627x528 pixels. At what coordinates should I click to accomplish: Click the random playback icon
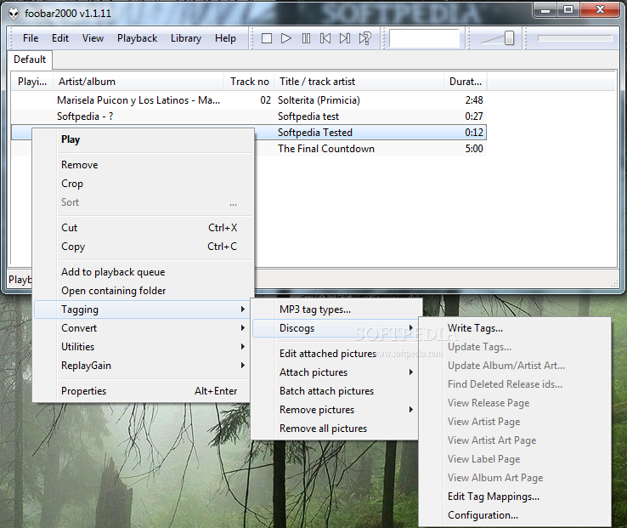[364, 38]
